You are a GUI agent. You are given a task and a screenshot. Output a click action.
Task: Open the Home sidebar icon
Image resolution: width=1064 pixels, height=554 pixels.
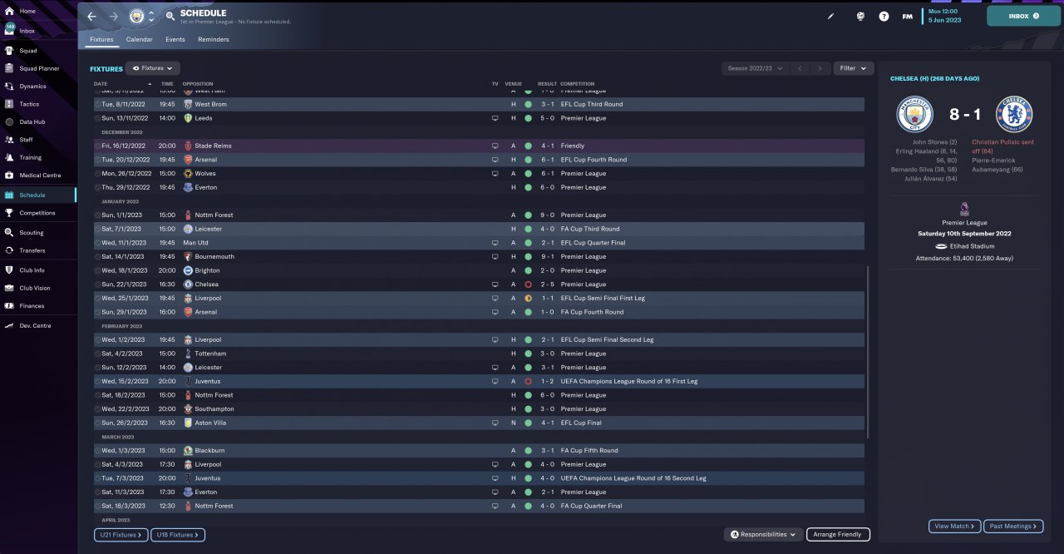[x=9, y=11]
